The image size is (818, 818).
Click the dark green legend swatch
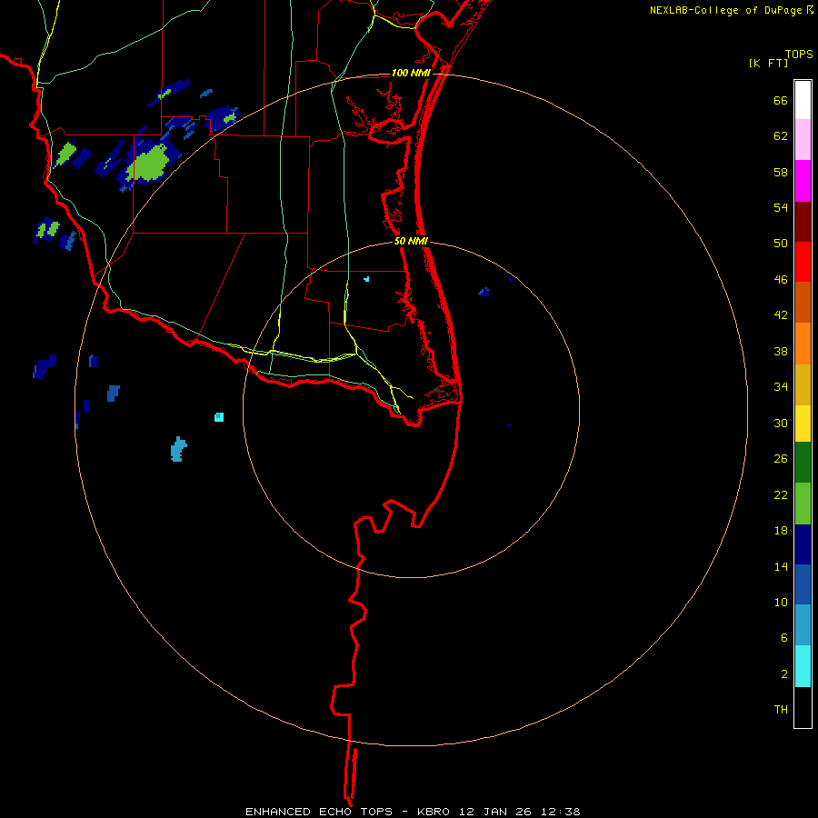tap(803, 463)
